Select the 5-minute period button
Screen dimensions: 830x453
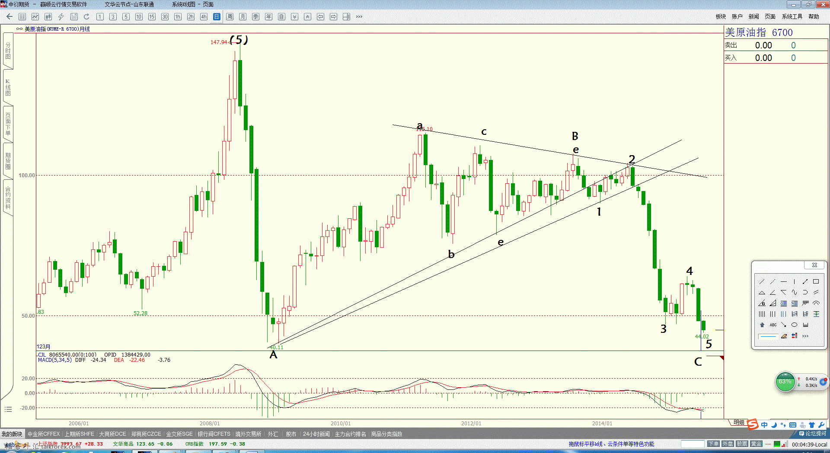126,16
